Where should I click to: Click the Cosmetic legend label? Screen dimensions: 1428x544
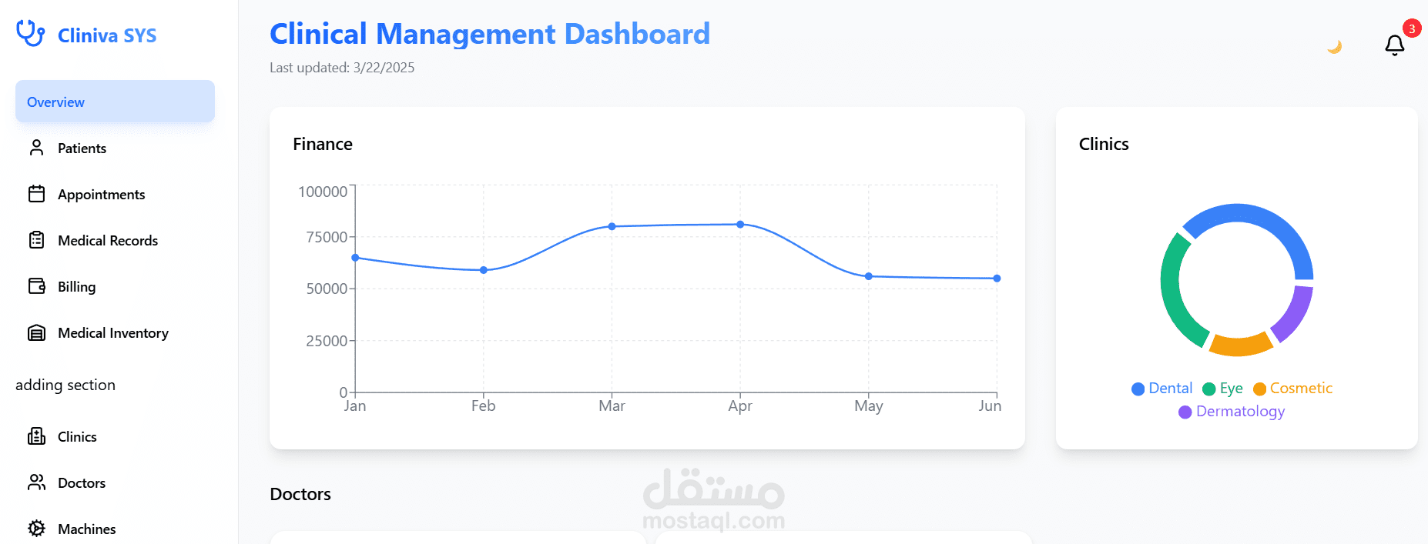point(1301,389)
